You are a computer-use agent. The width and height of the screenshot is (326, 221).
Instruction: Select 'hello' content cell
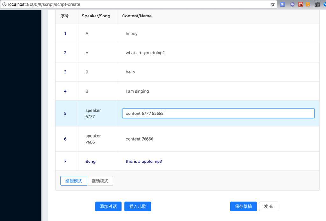click(x=218, y=72)
